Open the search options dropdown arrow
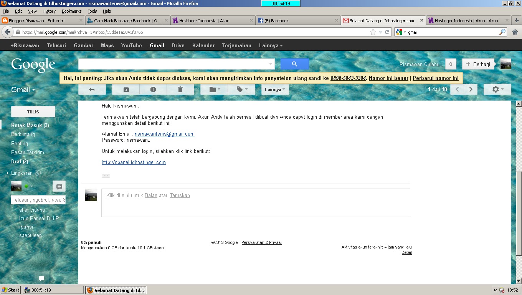This screenshot has height=295, width=522. click(x=271, y=65)
